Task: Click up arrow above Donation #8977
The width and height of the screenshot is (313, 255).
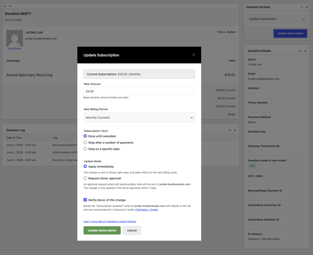Action: tap(5, 6)
